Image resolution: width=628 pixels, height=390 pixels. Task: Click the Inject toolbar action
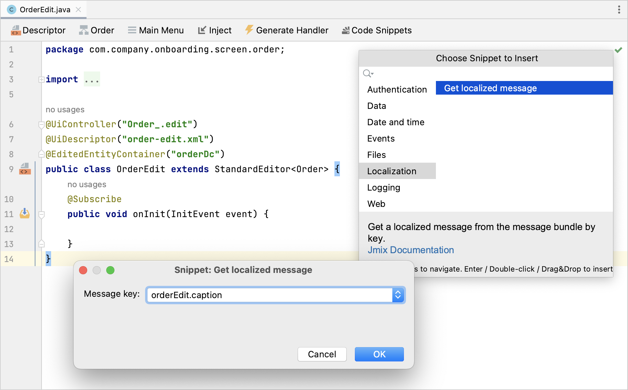pos(215,30)
